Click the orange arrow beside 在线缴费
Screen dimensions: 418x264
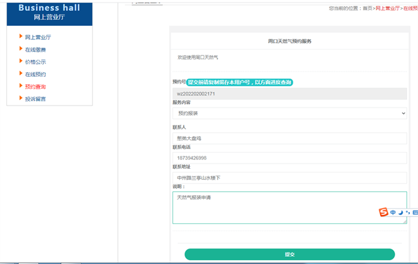click(21, 49)
